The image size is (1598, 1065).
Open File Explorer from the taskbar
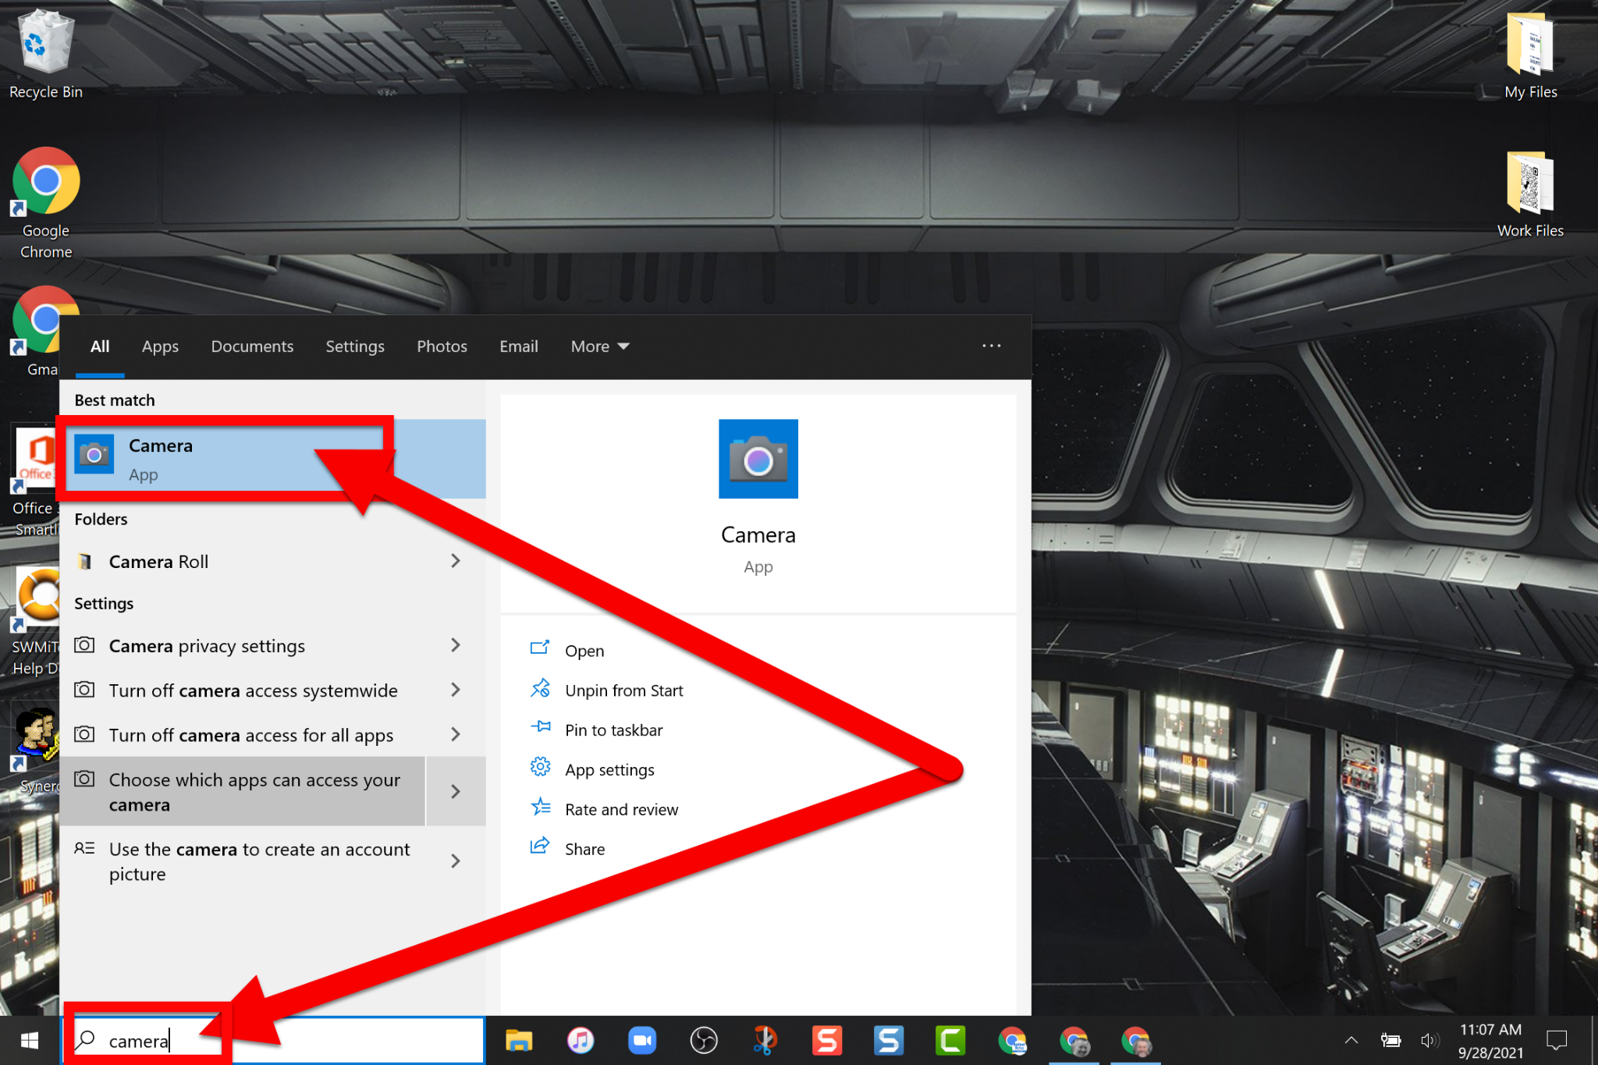[x=519, y=1041]
